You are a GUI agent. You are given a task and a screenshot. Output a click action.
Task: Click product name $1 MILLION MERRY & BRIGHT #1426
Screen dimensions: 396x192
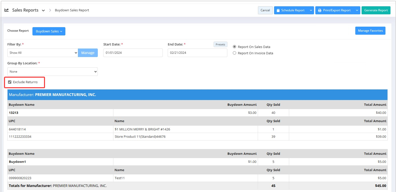coord(142,129)
